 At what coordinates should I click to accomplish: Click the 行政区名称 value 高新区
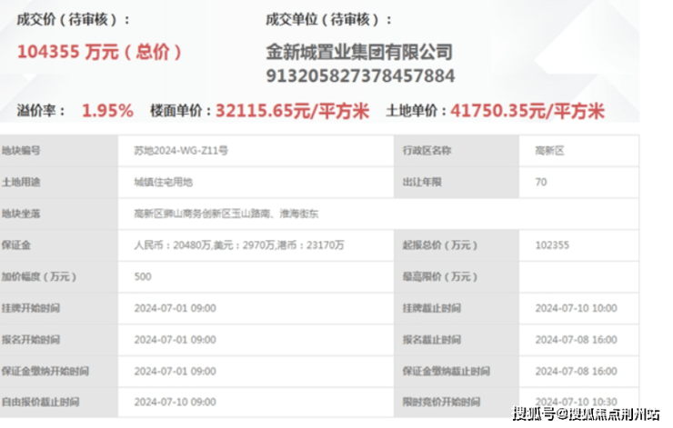point(549,151)
